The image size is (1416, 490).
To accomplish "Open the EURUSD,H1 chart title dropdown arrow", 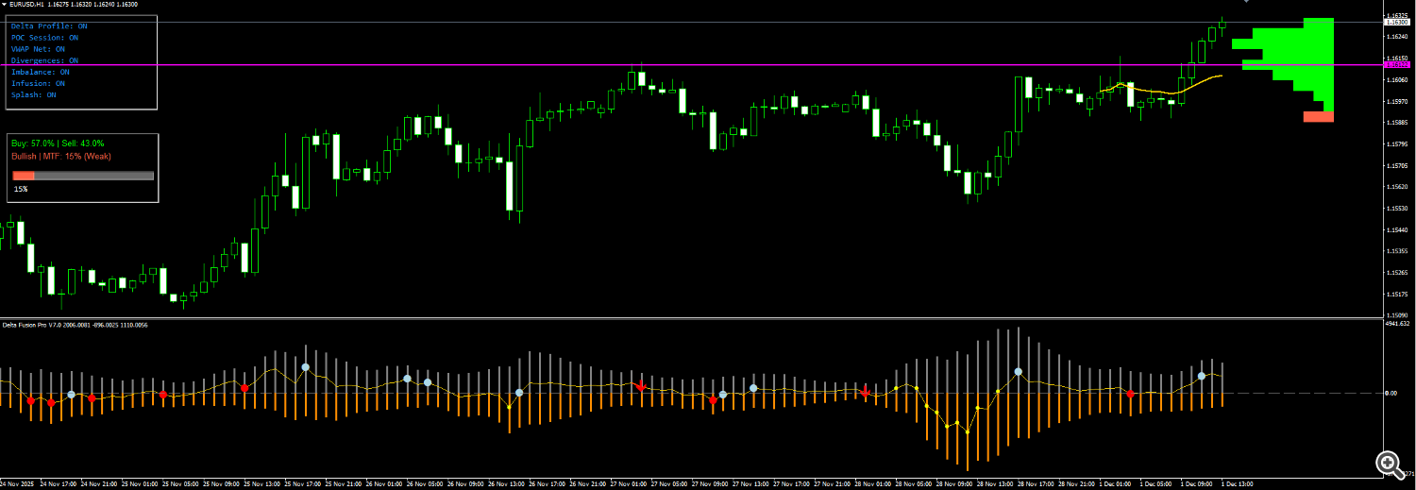I will (4, 5).
